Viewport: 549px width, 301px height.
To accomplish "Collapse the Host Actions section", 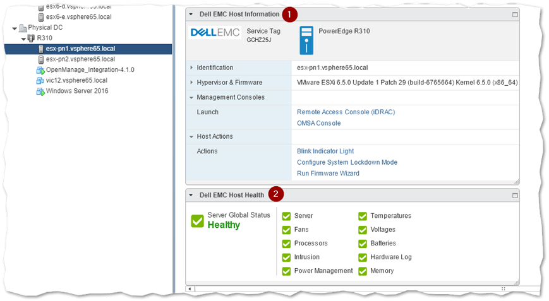I will pos(191,137).
